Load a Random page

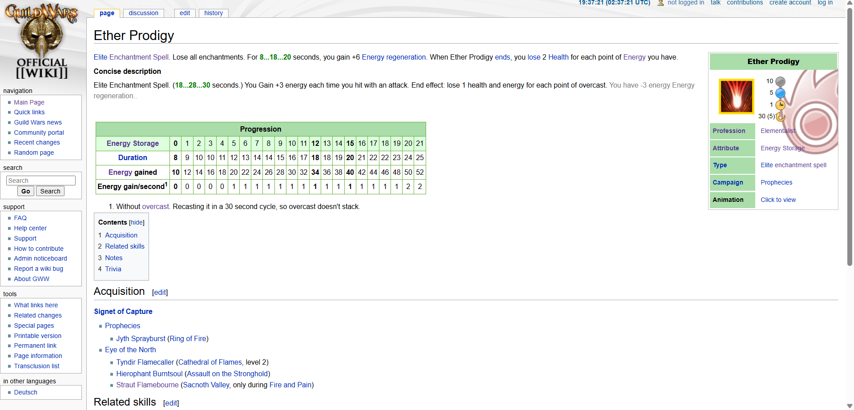coord(34,153)
